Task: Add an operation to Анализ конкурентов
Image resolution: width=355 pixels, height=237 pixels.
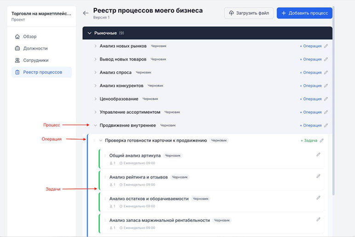Action: coord(310,86)
